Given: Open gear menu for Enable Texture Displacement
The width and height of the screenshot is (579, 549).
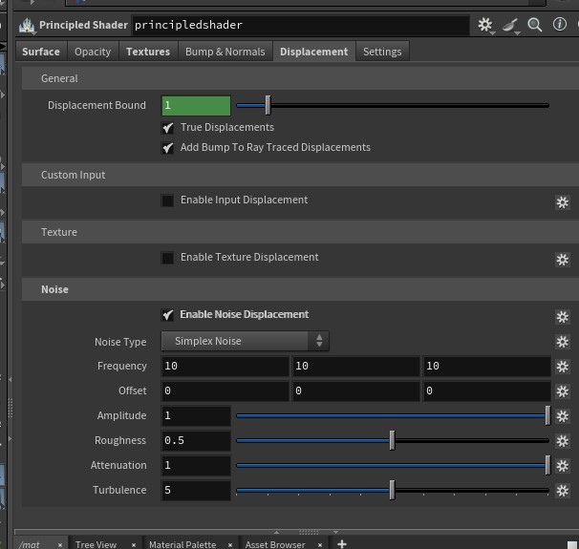Looking at the screenshot, I should coord(562,259).
